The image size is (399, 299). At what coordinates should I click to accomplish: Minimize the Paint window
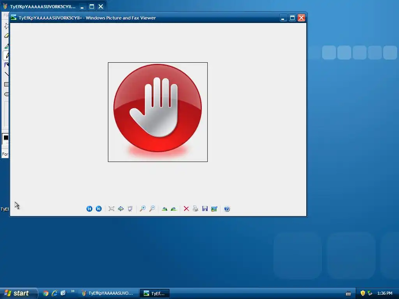82,7
